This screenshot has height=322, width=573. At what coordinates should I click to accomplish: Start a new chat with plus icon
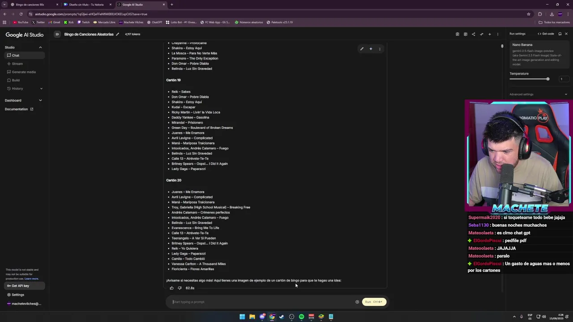(x=489, y=34)
